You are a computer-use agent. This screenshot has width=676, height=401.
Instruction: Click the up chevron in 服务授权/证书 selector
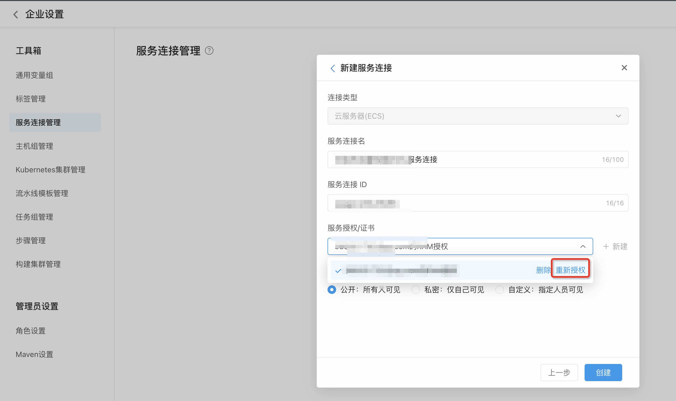(x=583, y=246)
